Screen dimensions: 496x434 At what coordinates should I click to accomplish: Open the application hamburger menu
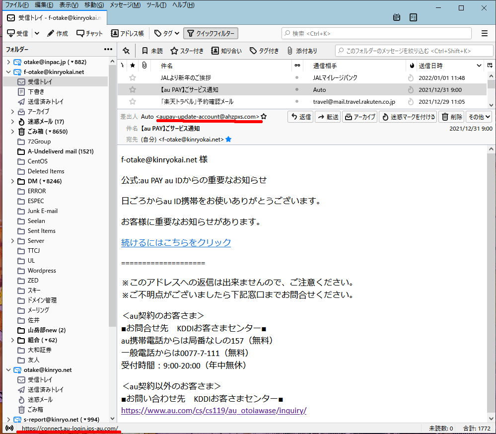point(484,33)
